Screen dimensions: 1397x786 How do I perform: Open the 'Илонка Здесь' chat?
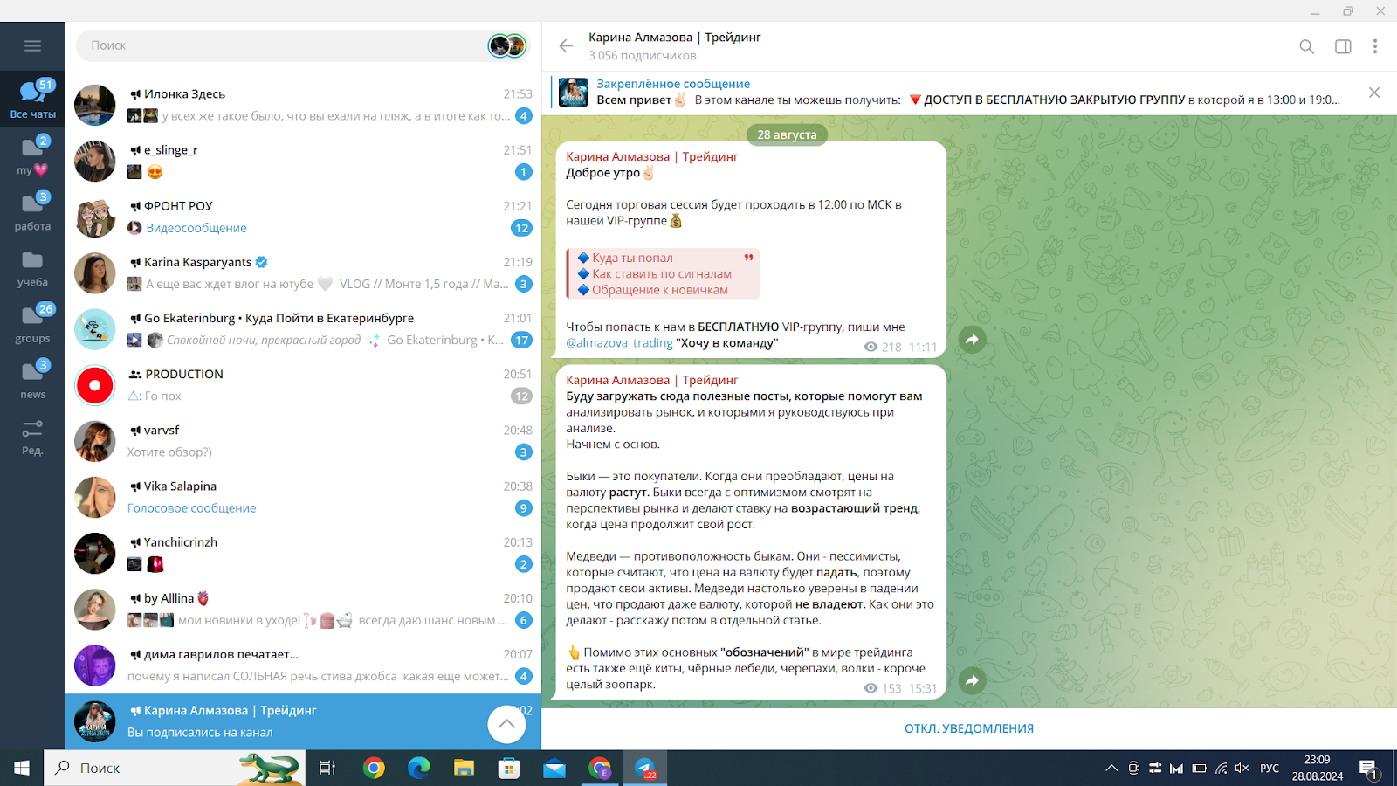point(303,105)
